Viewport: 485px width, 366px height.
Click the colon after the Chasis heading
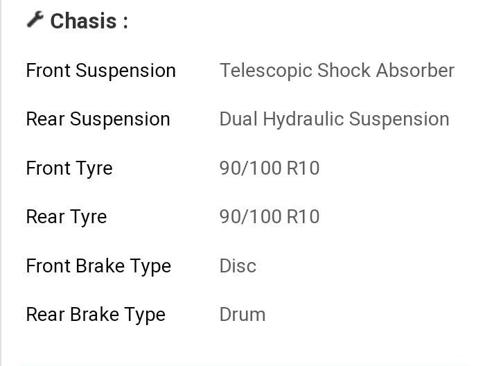pos(125,23)
